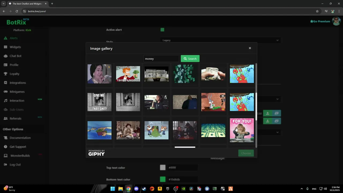The image size is (343, 193).
Task: Select the Give Me That Shit GIF
Action: click(99, 102)
